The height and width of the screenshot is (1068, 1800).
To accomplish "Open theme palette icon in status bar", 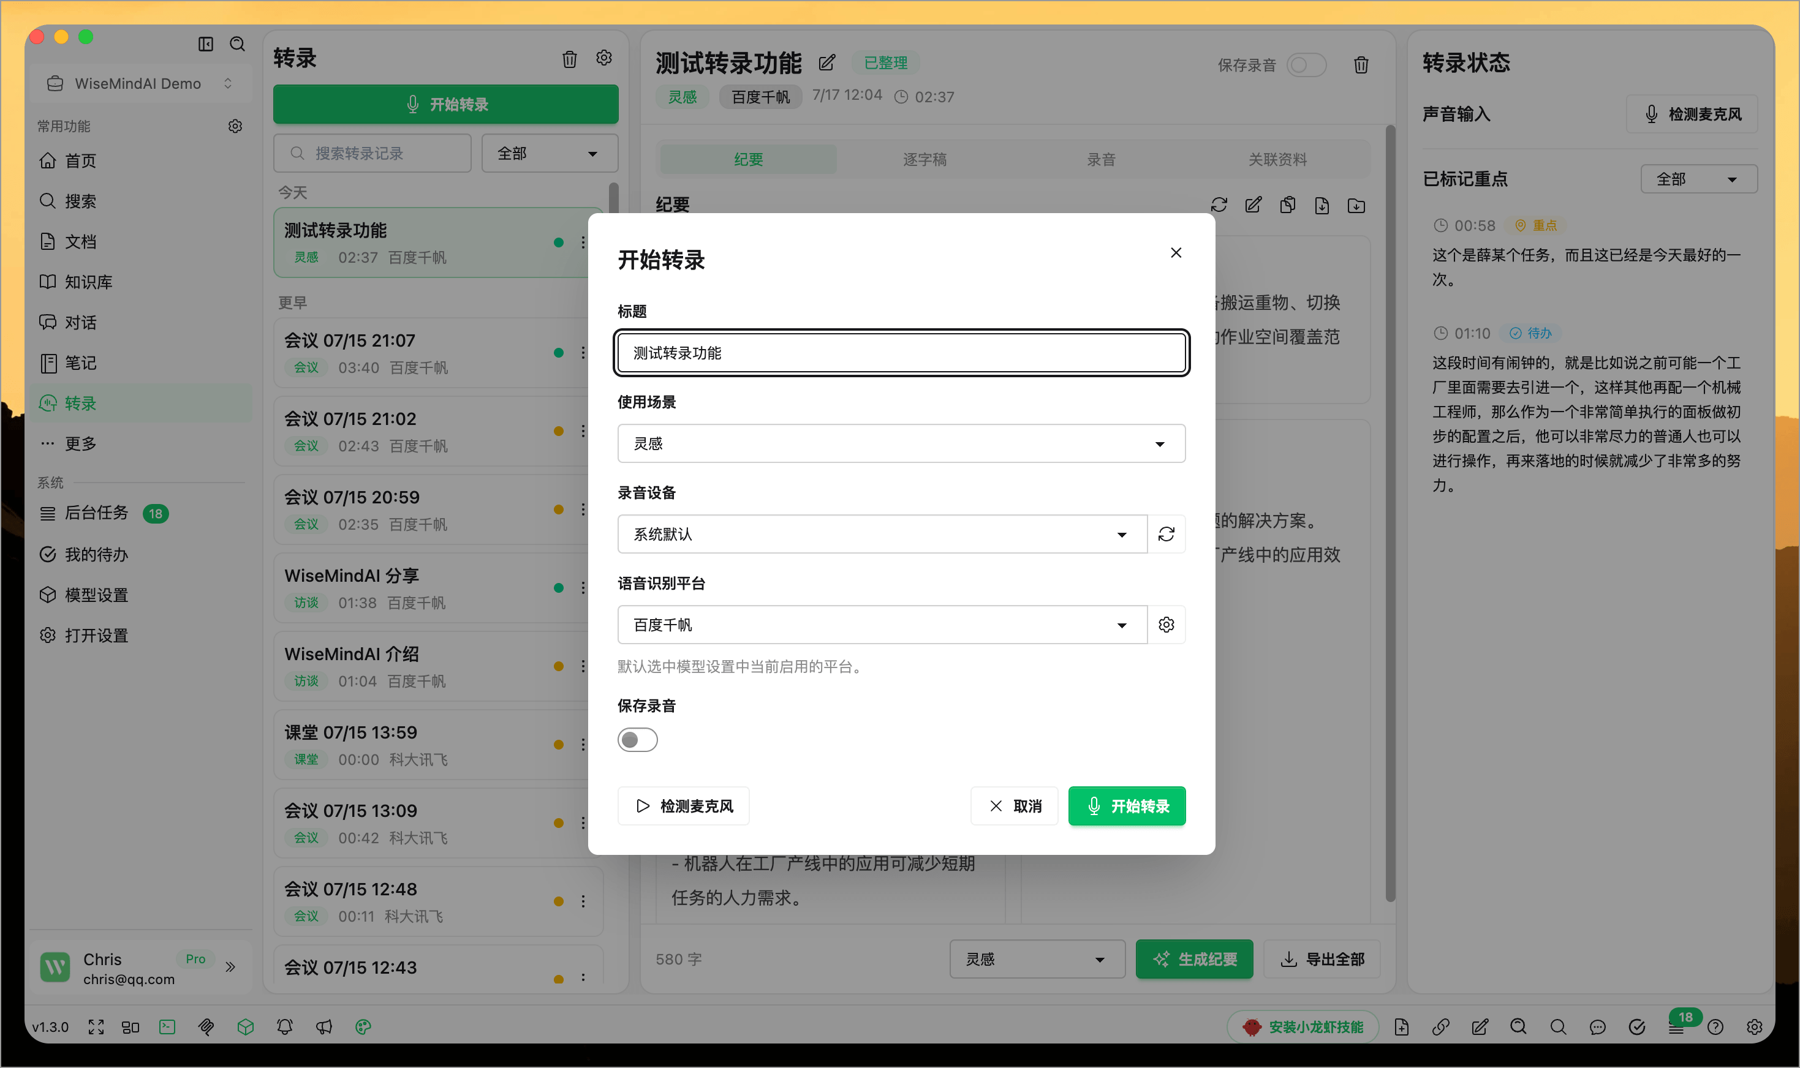I will coord(363,1027).
